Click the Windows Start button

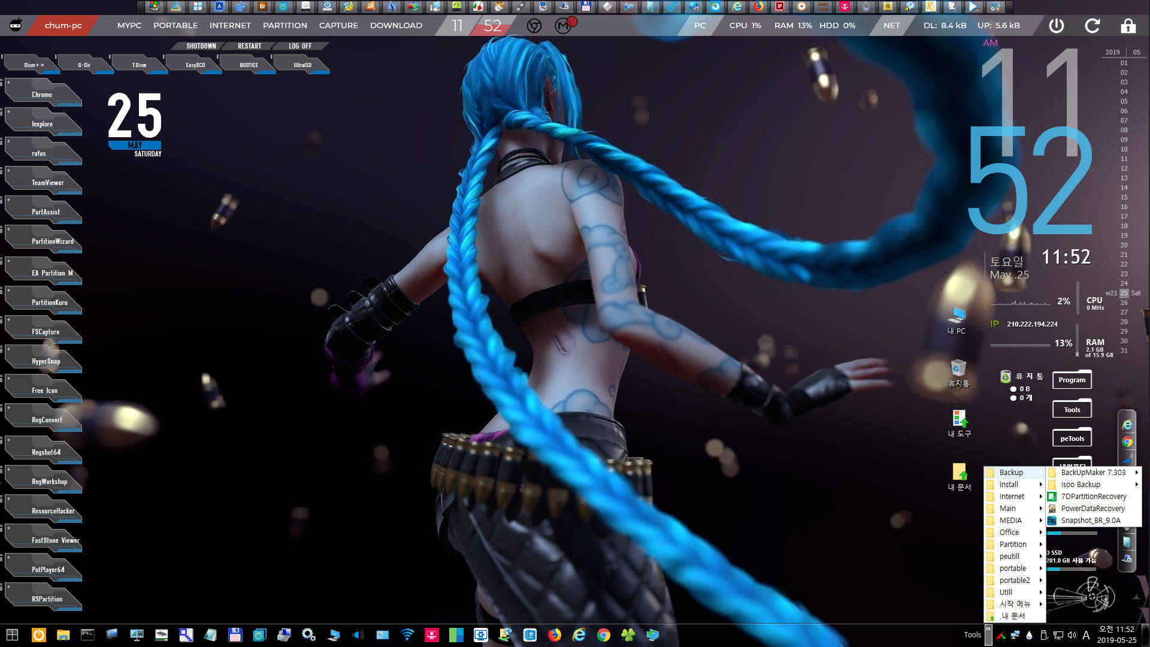coord(12,635)
